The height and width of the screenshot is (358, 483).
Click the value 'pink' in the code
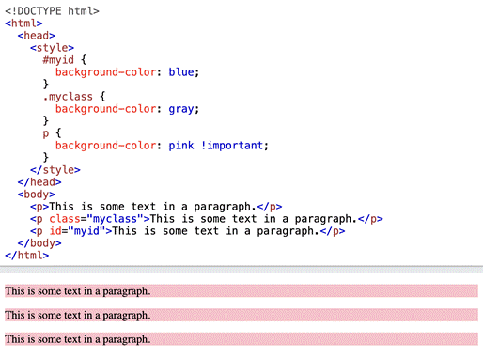tap(181, 146)
